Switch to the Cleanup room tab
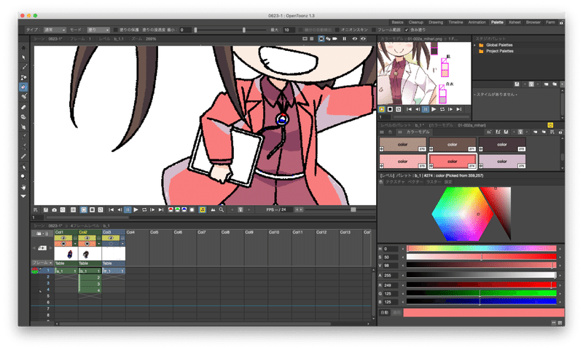 (x=415, y=23)
